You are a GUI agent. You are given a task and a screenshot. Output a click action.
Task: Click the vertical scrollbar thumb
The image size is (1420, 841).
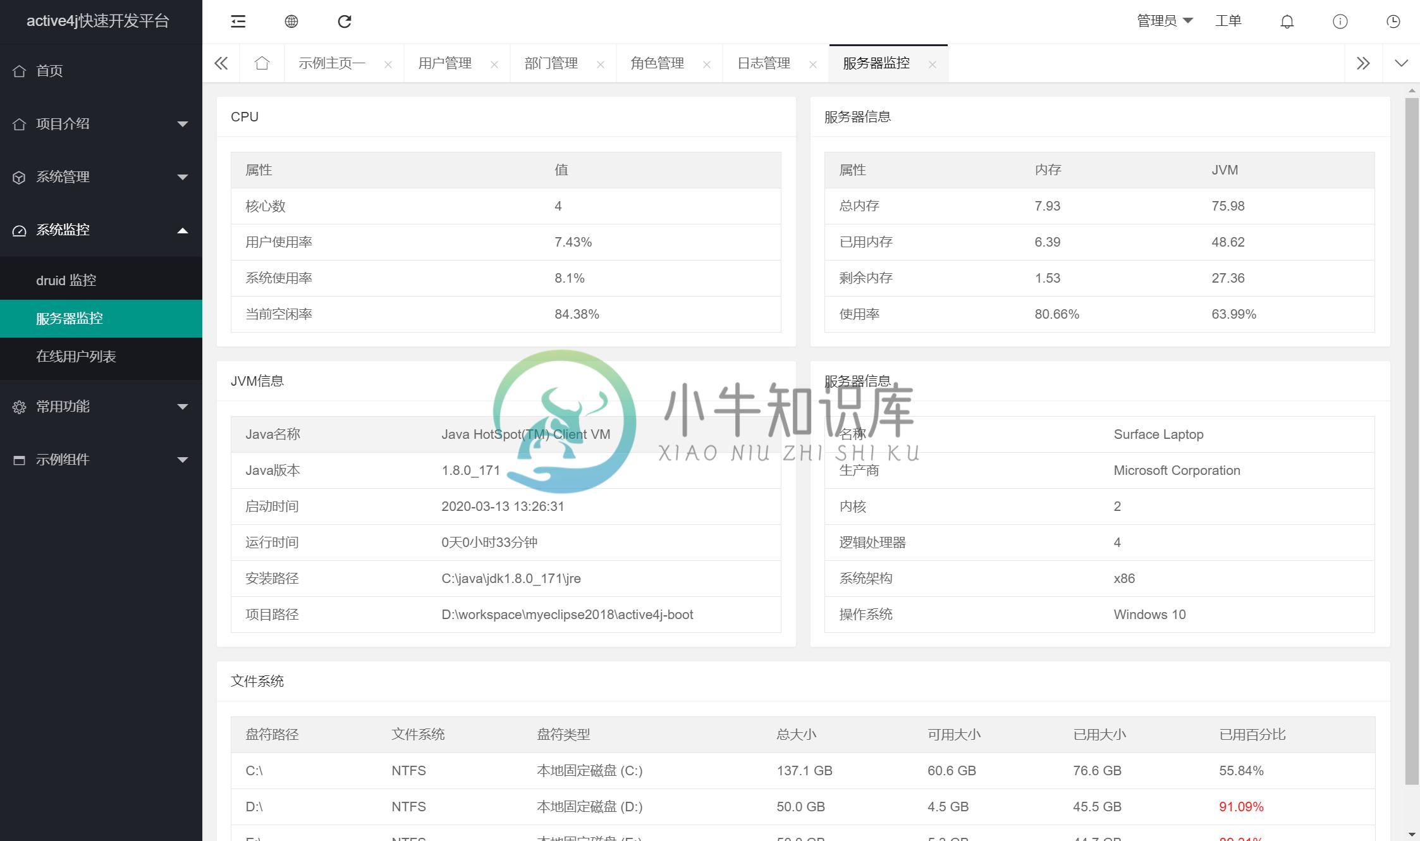click(1412, 441)
